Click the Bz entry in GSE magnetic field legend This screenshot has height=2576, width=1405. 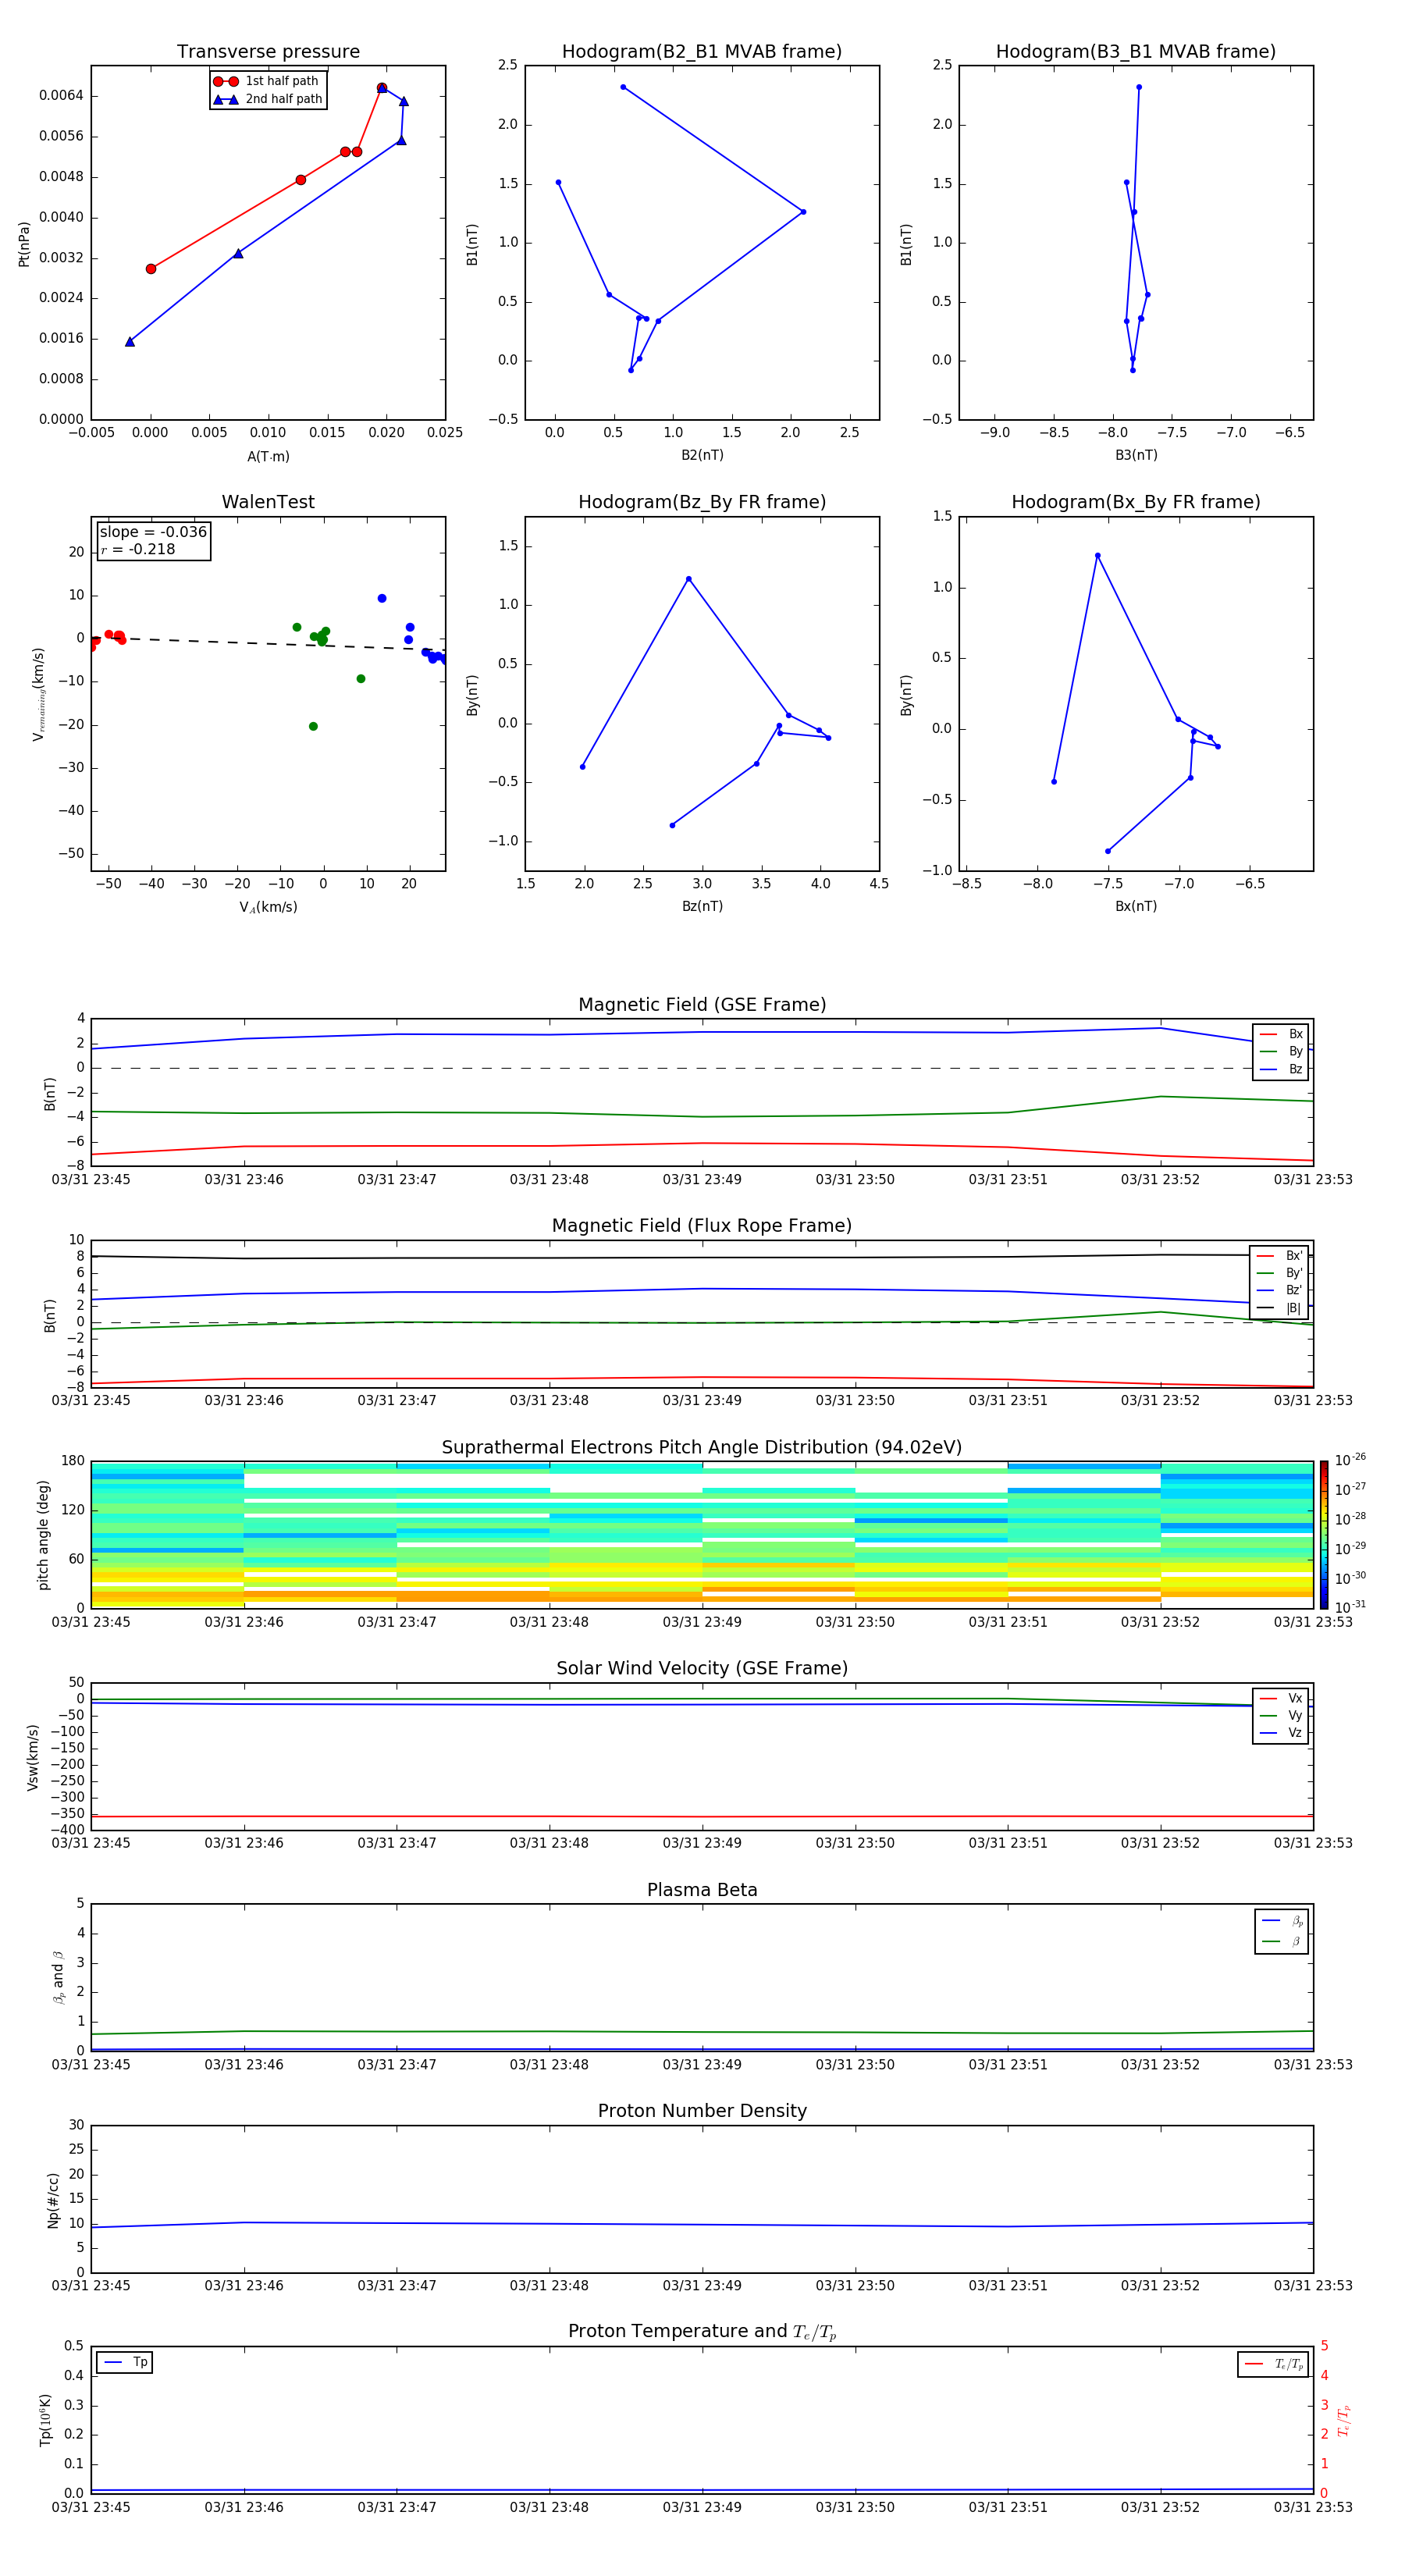(1281, 1069)
